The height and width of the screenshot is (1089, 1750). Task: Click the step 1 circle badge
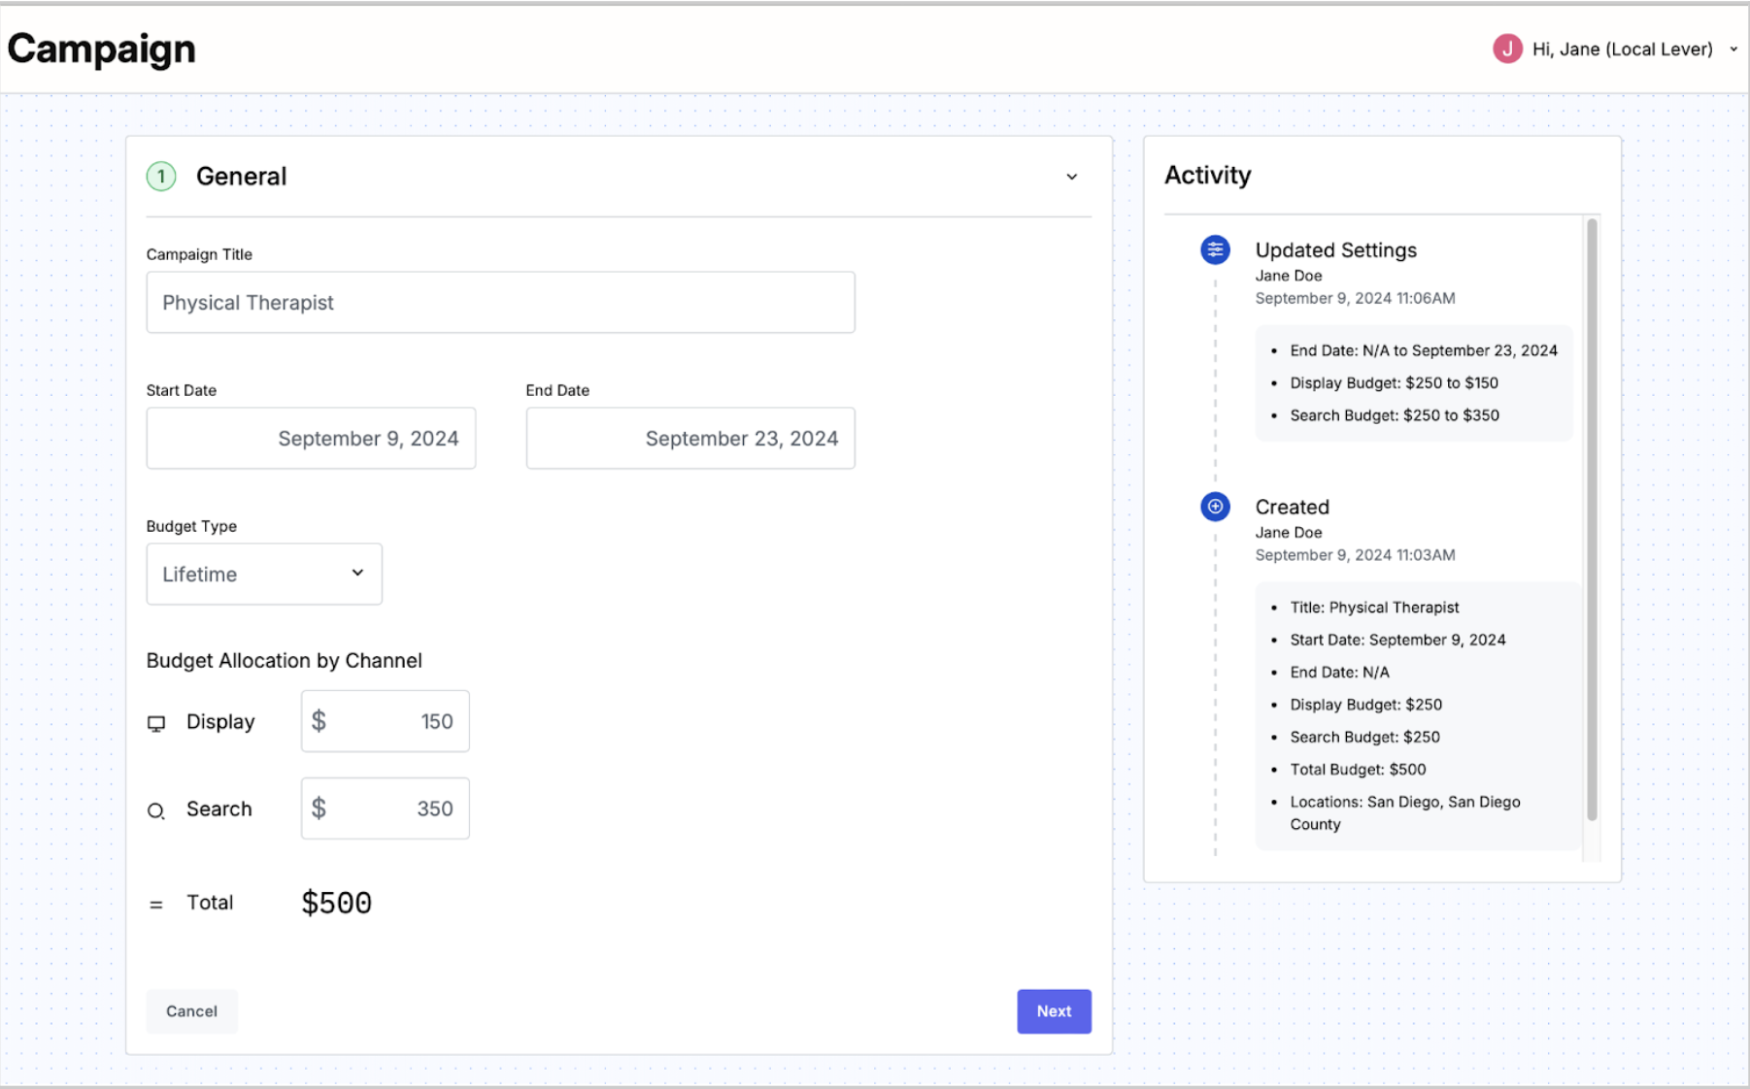pos(161,177)
